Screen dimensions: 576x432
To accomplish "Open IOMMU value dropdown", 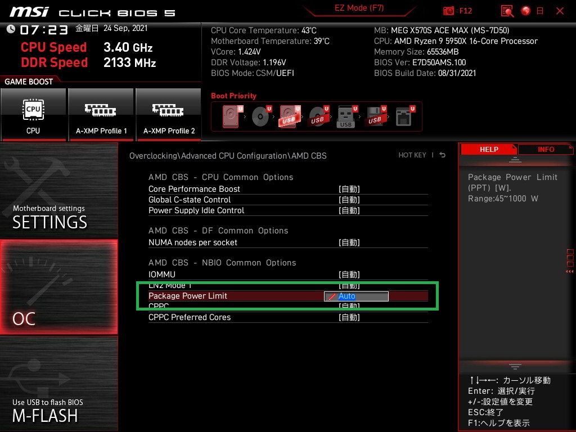I will point(349,274).
